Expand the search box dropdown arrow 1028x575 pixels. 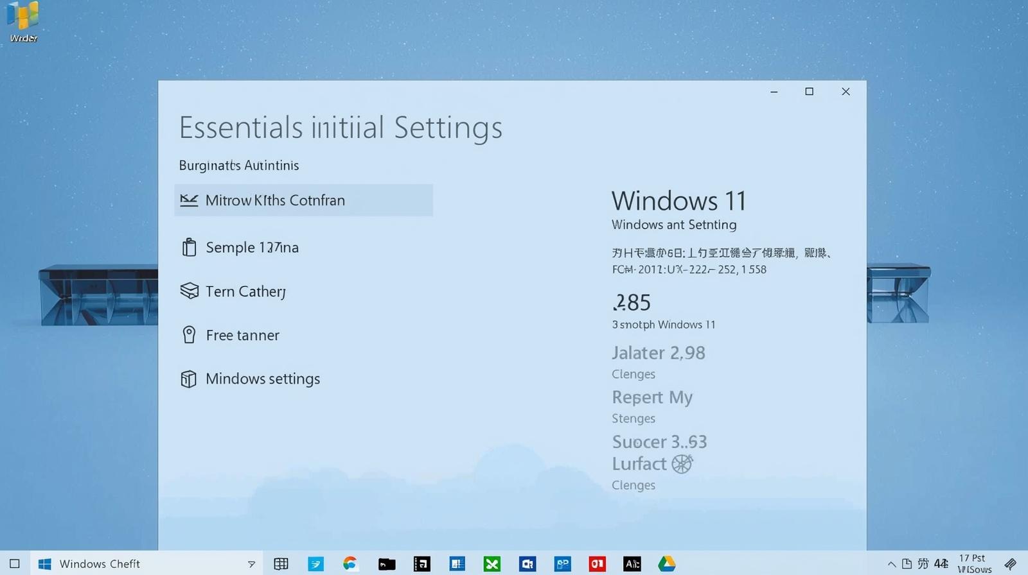[251, 564]
